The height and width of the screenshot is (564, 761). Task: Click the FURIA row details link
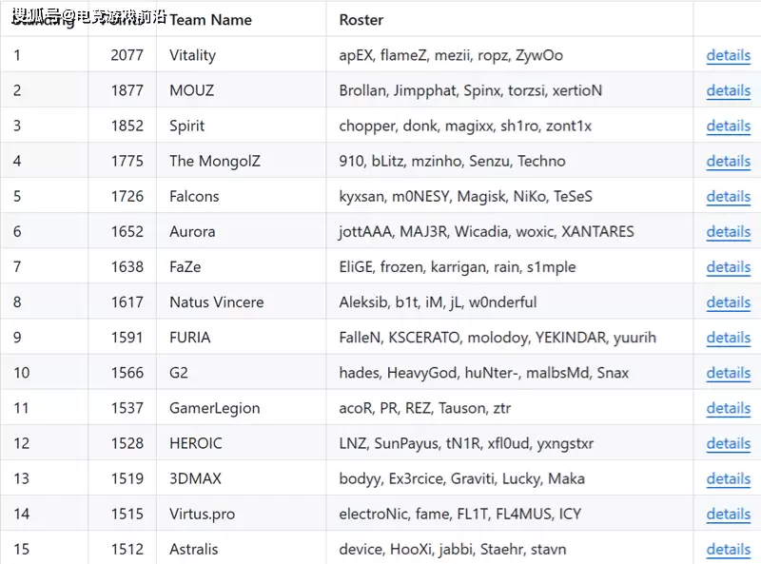(728, 338)
